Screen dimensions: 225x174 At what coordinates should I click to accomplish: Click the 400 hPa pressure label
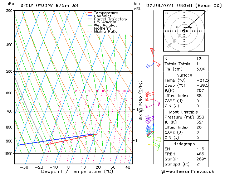click(10, 45)
